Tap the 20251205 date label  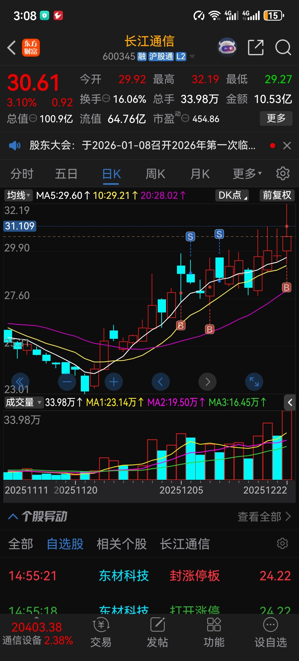(181, 490)
